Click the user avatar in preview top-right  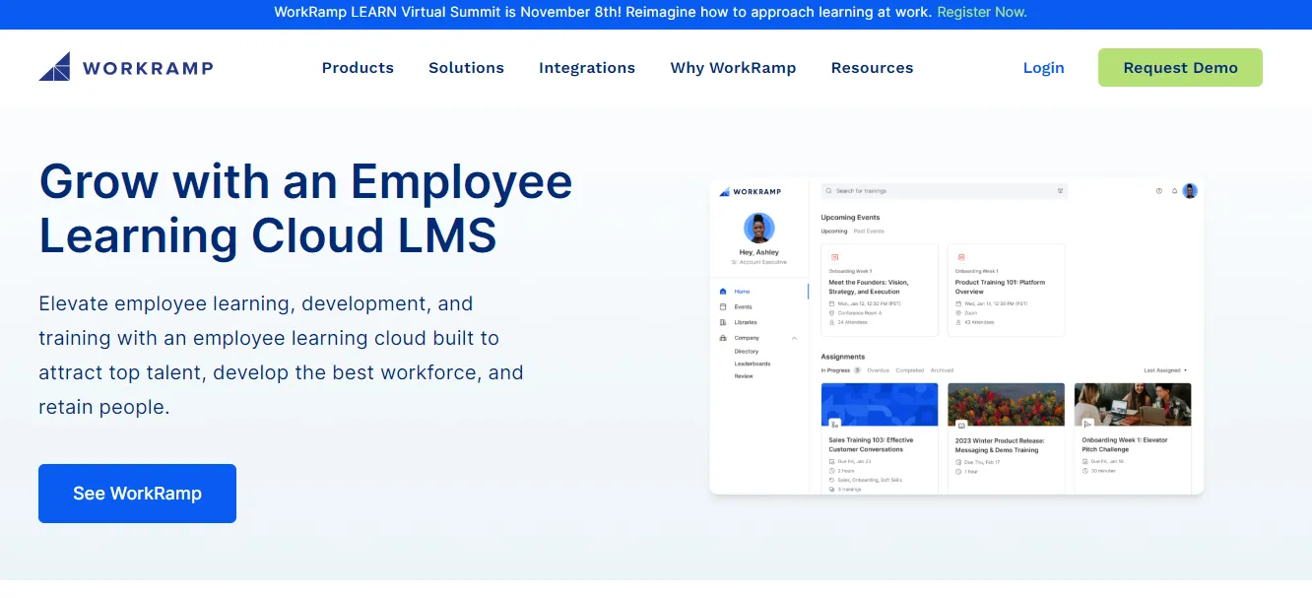pos(1190,191)
